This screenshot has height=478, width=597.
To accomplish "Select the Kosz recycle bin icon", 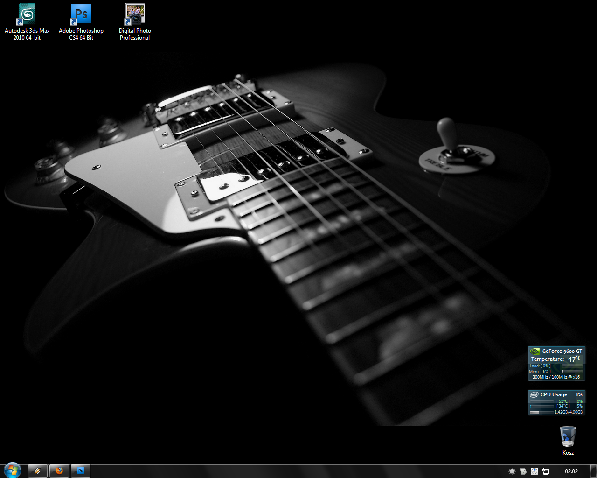I will click(568, 437).
